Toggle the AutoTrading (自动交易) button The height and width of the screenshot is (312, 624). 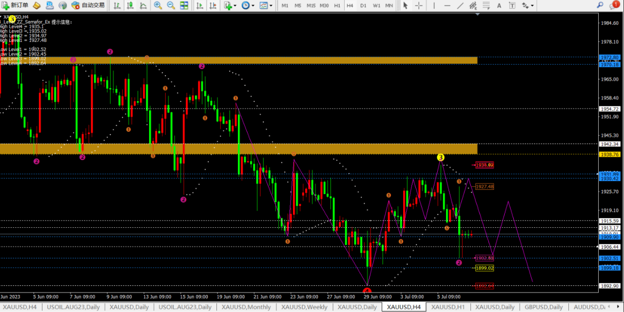[x=88, y=5]
